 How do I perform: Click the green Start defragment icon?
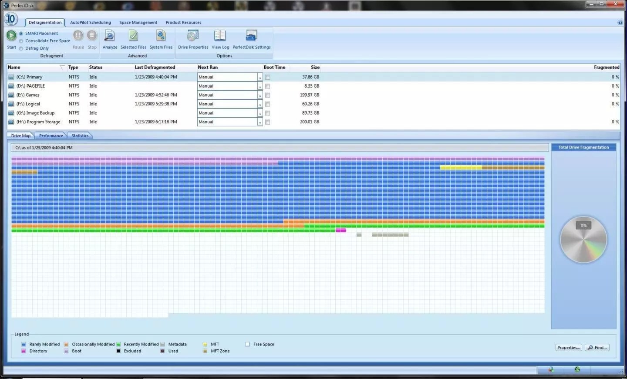[x=11, y=35]
